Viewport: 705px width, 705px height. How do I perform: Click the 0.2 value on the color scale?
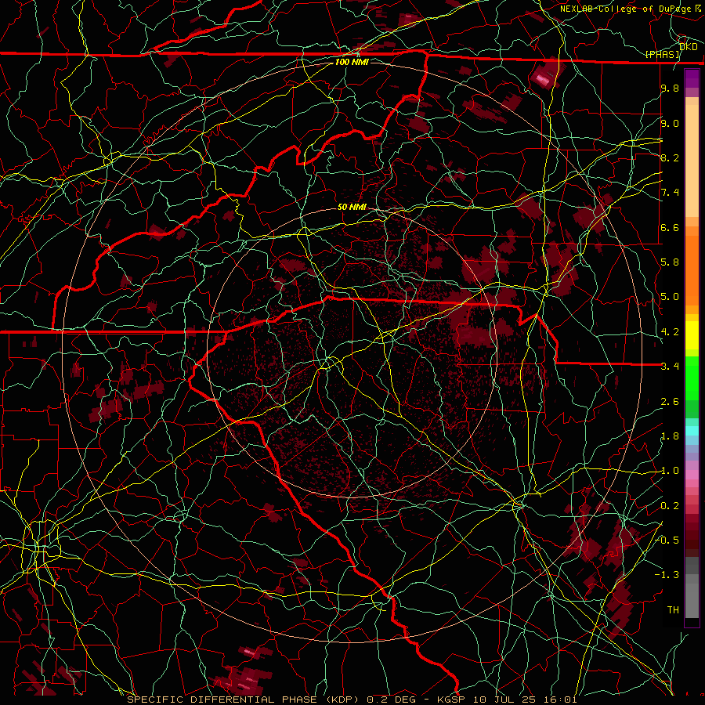coord(670,506)
